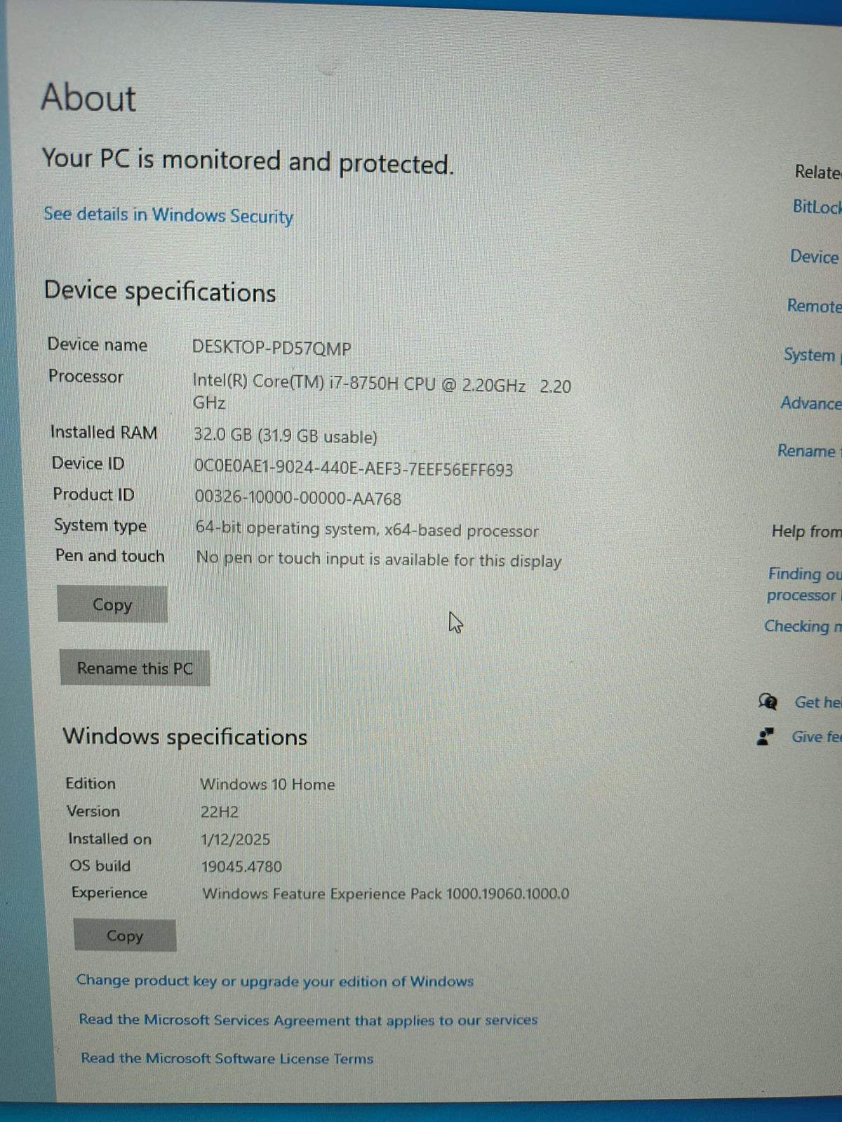Open Checking help link on right
Screen dimensions: 842x1122
click(x=803, y=626)
